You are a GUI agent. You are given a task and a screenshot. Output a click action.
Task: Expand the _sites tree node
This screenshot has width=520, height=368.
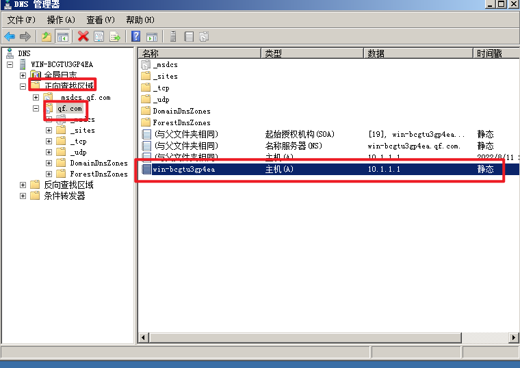click(x=49, y=130)
